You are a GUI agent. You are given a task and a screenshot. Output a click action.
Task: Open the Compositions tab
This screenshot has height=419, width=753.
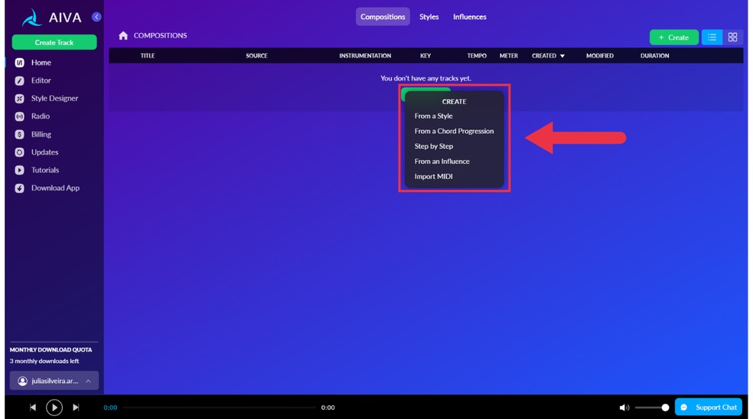[383, 17]
